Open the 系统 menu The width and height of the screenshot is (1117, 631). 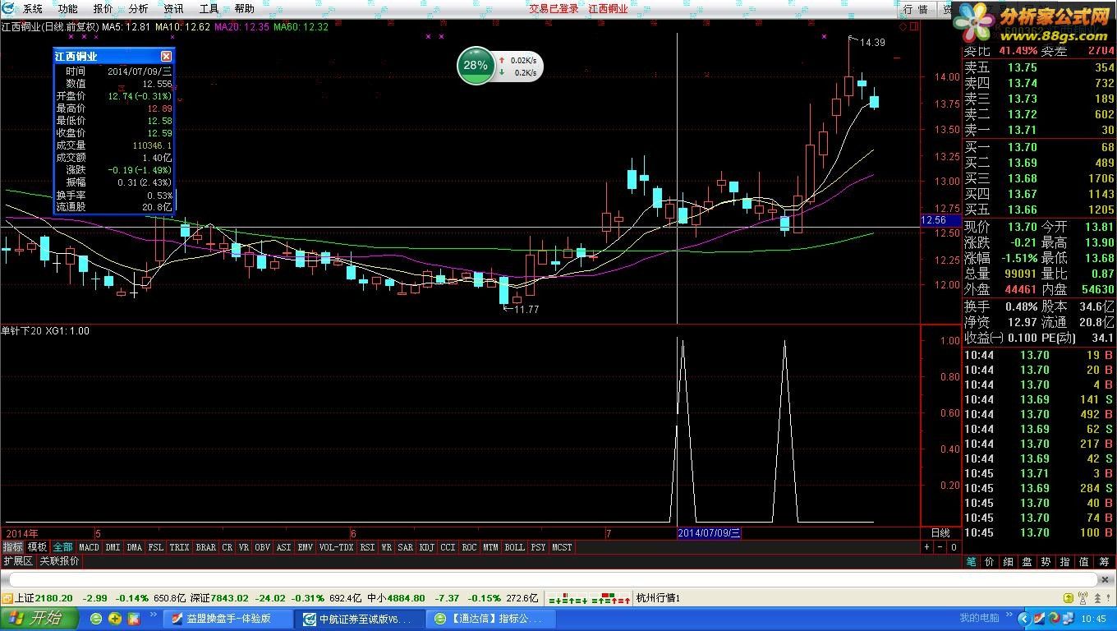click(x=33, y=9)
